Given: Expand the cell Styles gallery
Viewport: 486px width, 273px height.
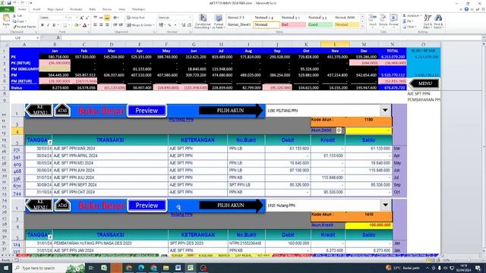Looking at the screenshot, I should pyautogui.click(x=362, y=27).
